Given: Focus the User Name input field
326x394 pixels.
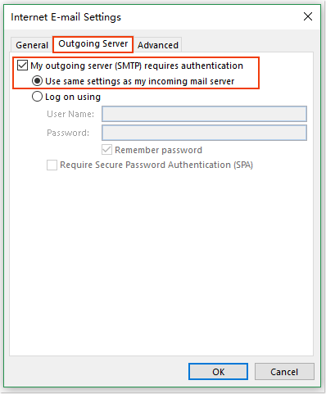Looking at the screenshot, I should [204, 114].
